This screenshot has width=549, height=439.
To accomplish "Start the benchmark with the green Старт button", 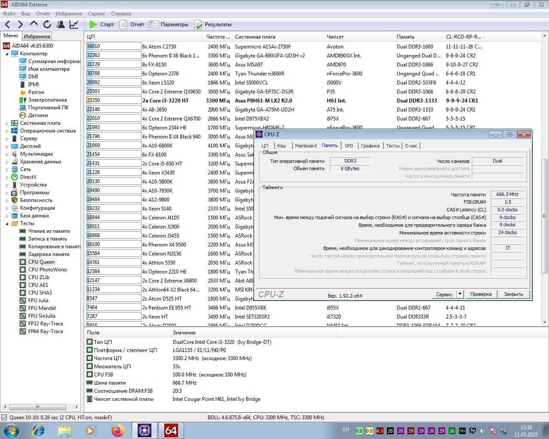I will point(102,24).
